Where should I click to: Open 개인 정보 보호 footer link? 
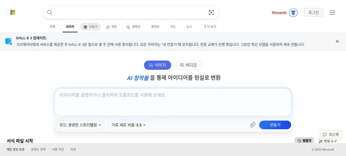click(x=15, y=150)
